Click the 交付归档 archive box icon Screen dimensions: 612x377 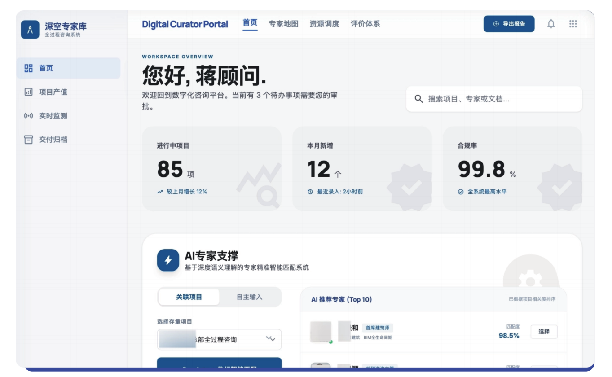tap(28, 140)
